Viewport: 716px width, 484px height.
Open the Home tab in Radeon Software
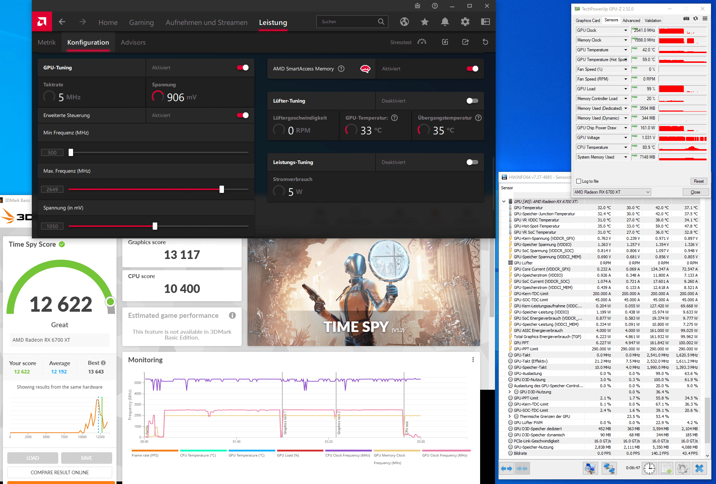[x=108, y=22]
